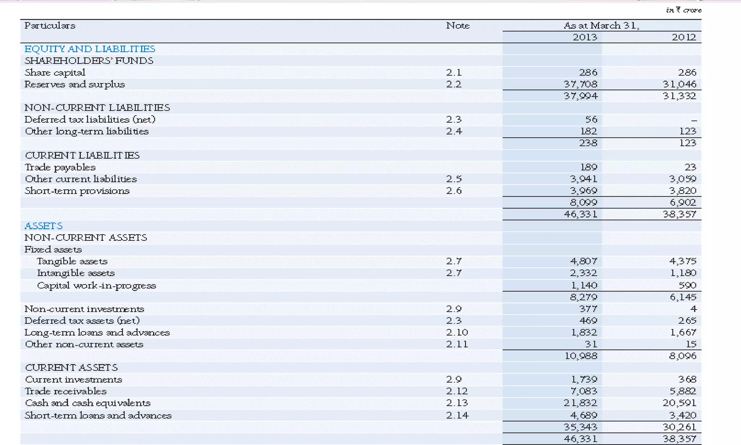
Task: Click note reference 2.3 for deferred tax liabilities
Action: point(453,119)
